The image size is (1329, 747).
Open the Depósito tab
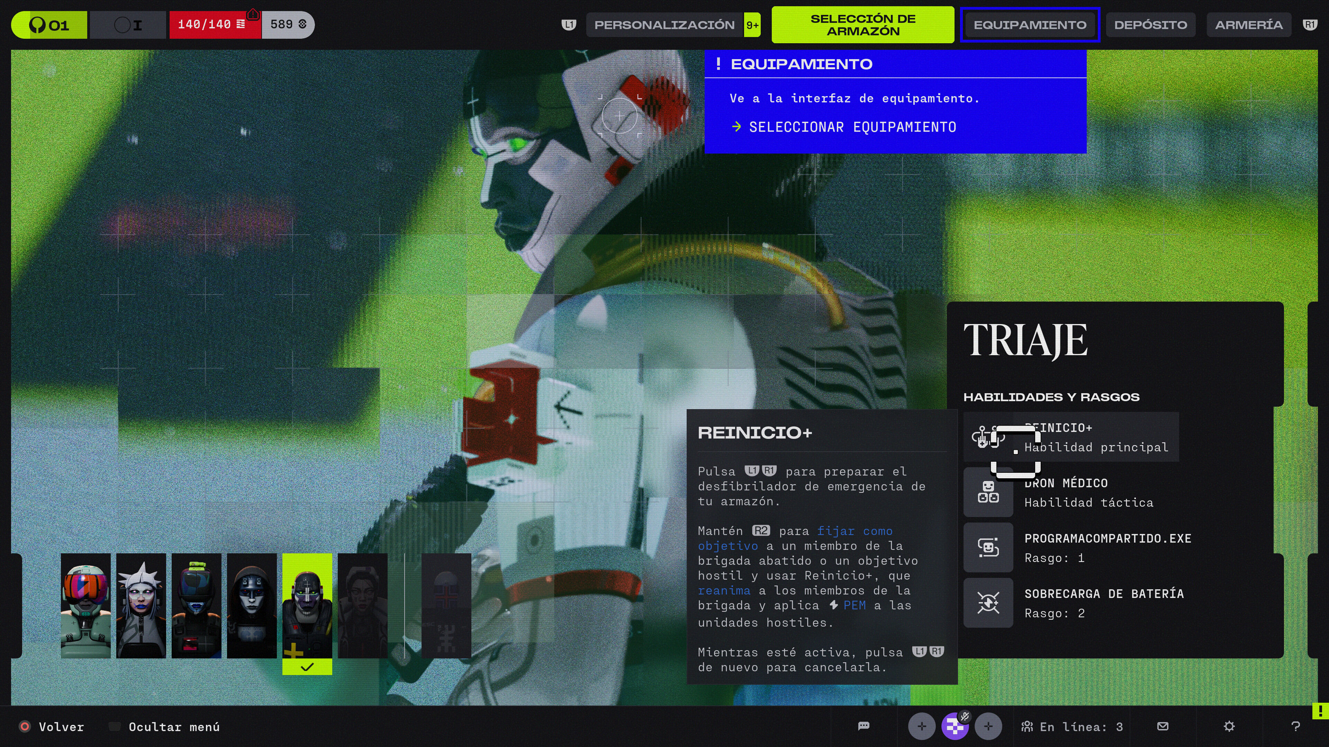[x=1150, y=25]
